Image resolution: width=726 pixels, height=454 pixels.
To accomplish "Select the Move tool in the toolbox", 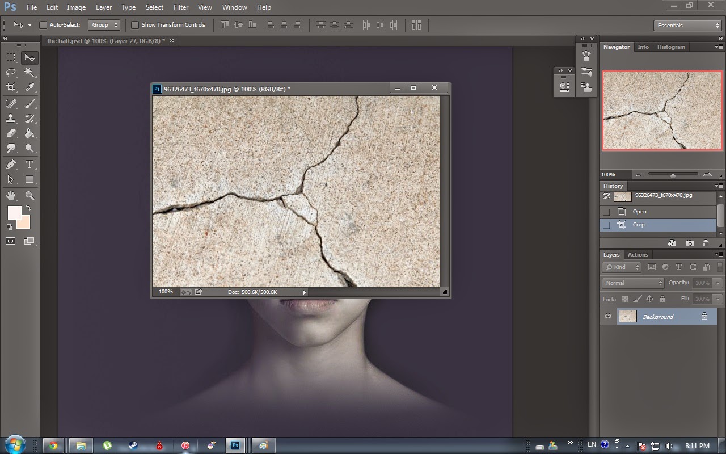I will (29, 58).
